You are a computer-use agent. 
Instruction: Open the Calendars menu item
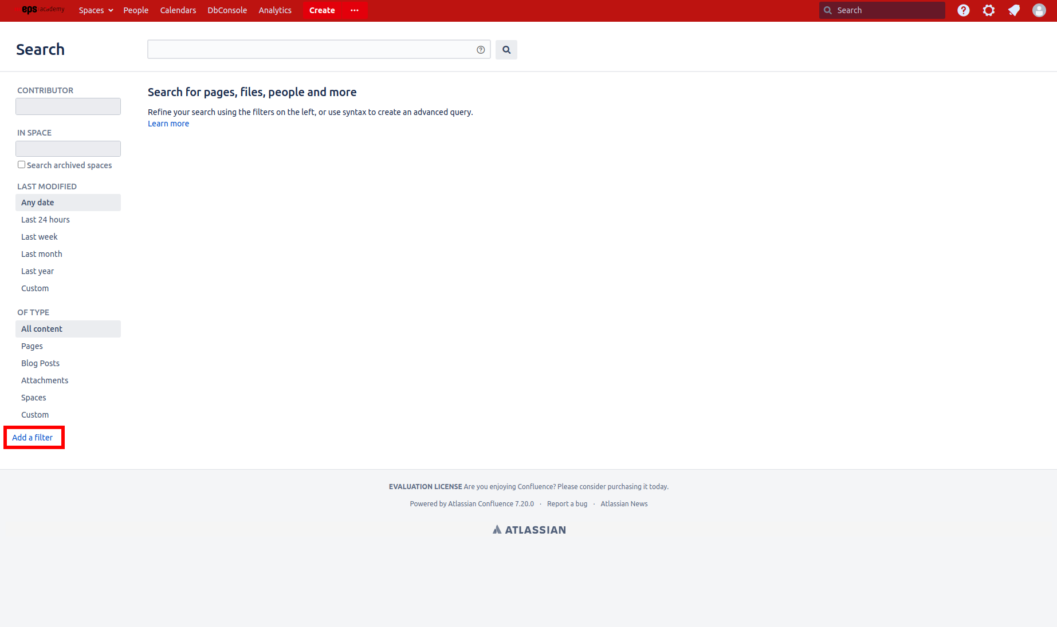tap(178, 10)
